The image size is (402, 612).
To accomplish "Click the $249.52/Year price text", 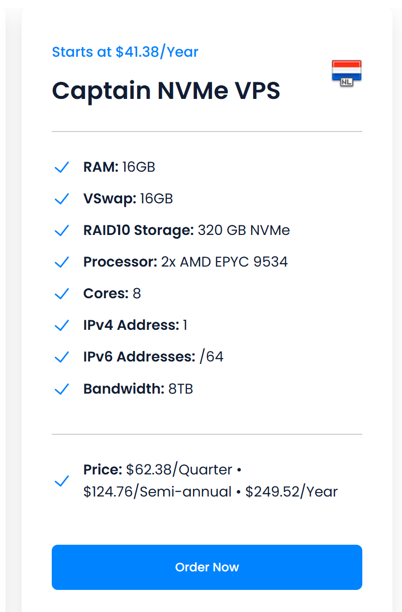I will click(291, 492).
